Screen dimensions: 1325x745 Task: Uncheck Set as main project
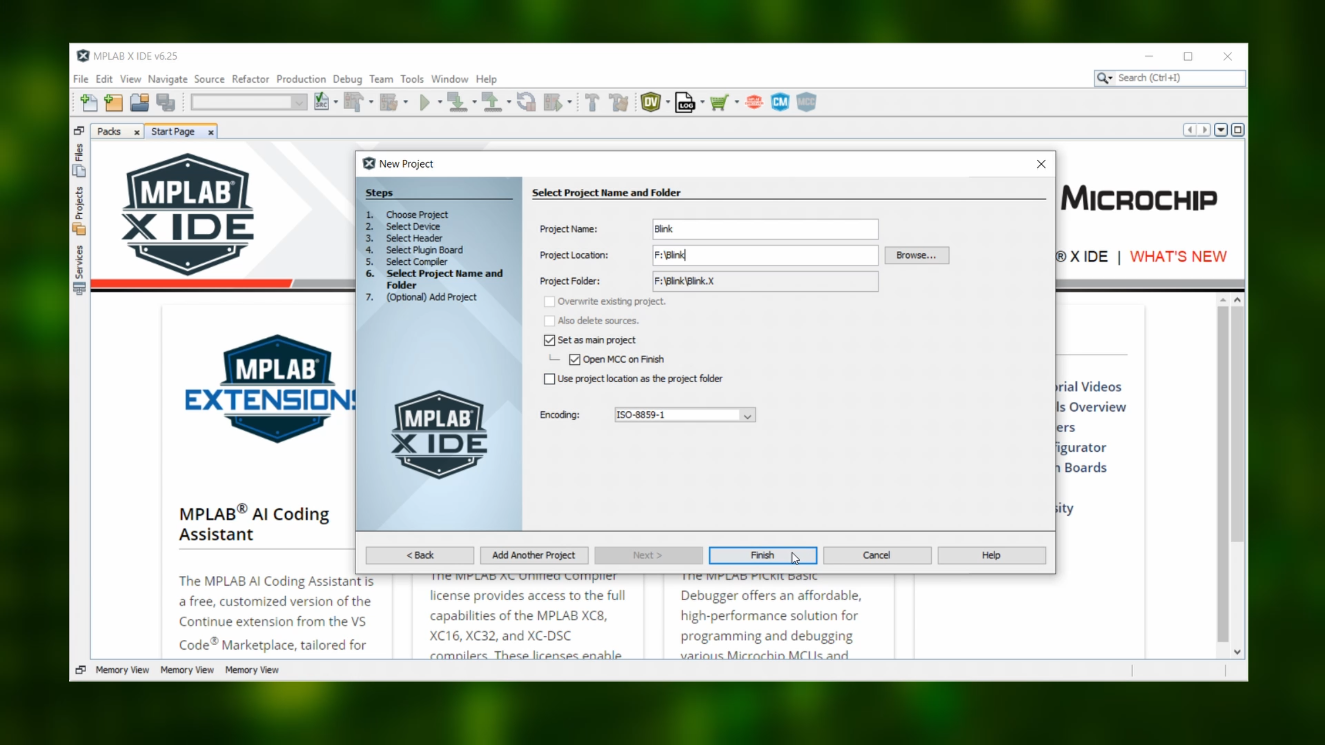[x=549, y=340]
